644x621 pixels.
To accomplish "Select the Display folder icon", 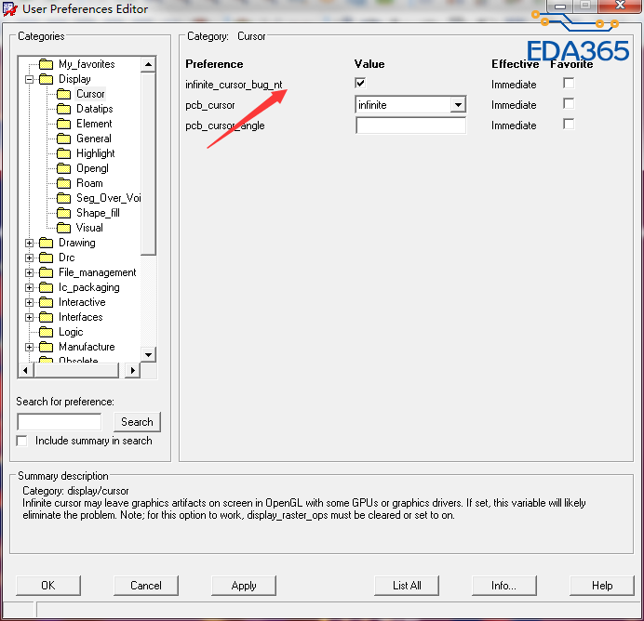I will coord(46,79).
